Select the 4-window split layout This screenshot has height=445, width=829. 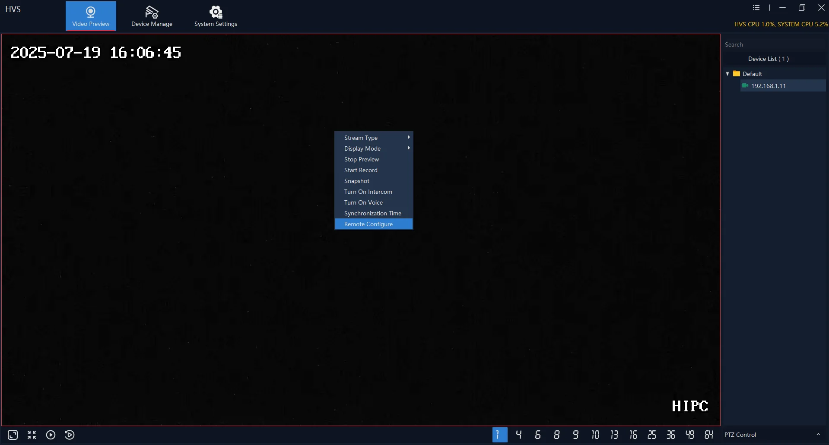point(518,435)
